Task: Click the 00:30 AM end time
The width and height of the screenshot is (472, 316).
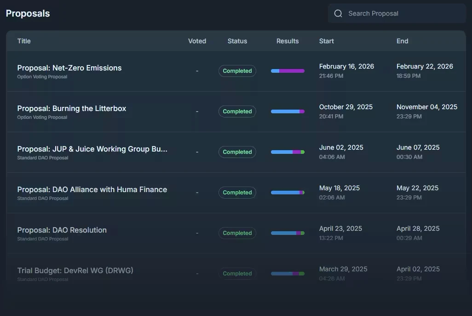Action: click(409, 157)
